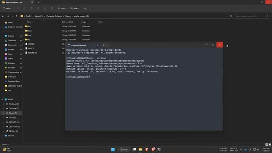Open the See more ellipsis menu

pyautogui.click(x=85, y=8)
